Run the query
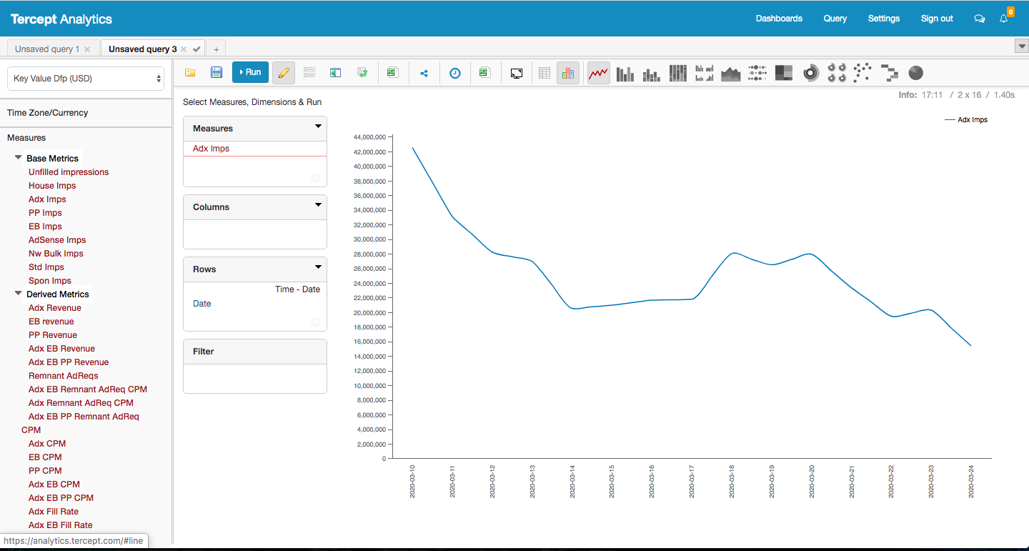1029x551 pixels. coord(250,72)
